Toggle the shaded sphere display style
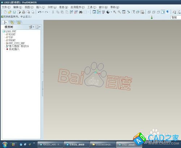This screenshot has width=181, height=148. [108, 12]
